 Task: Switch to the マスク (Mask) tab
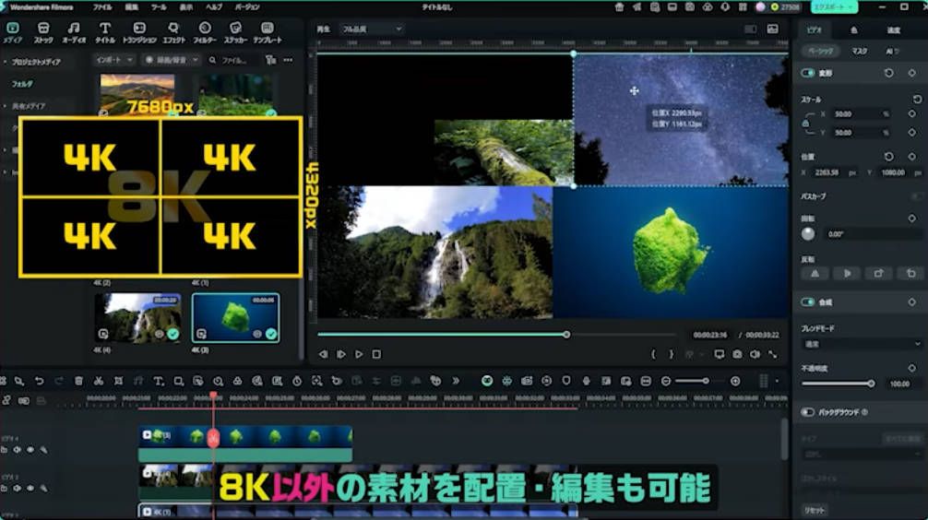point(859,51)
